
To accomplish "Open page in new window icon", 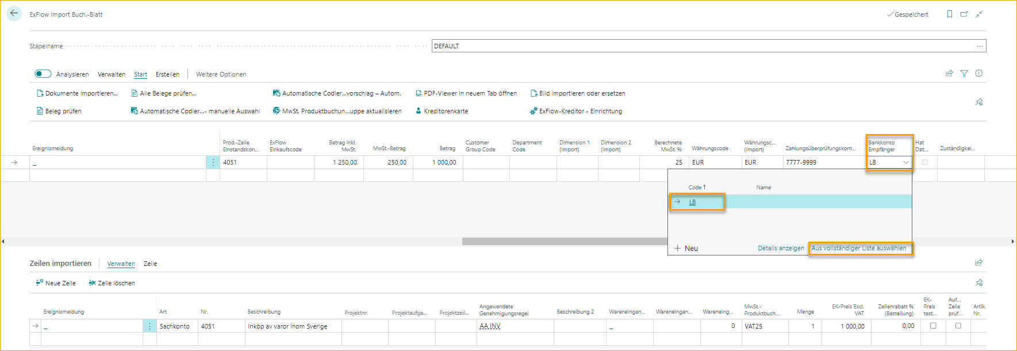I will [964, 14].
